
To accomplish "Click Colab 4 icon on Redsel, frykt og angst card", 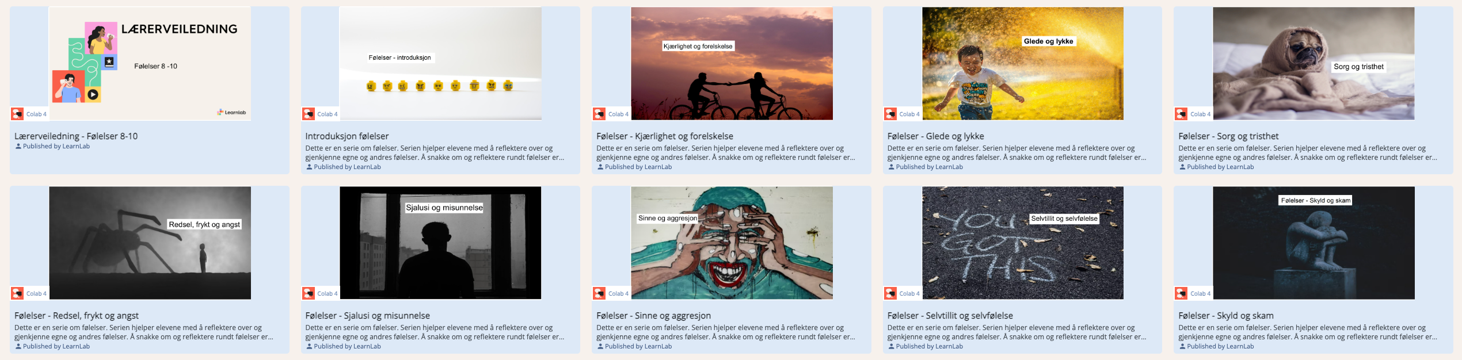I will click(x=18, y=293).
